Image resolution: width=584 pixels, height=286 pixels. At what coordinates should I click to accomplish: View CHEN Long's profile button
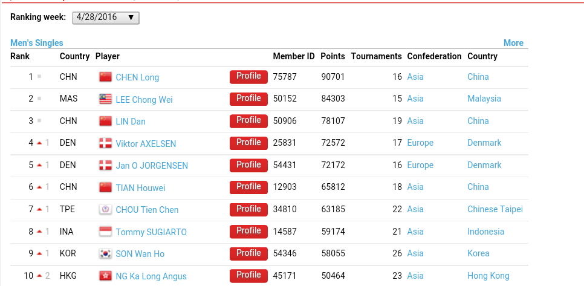point(248,77)
